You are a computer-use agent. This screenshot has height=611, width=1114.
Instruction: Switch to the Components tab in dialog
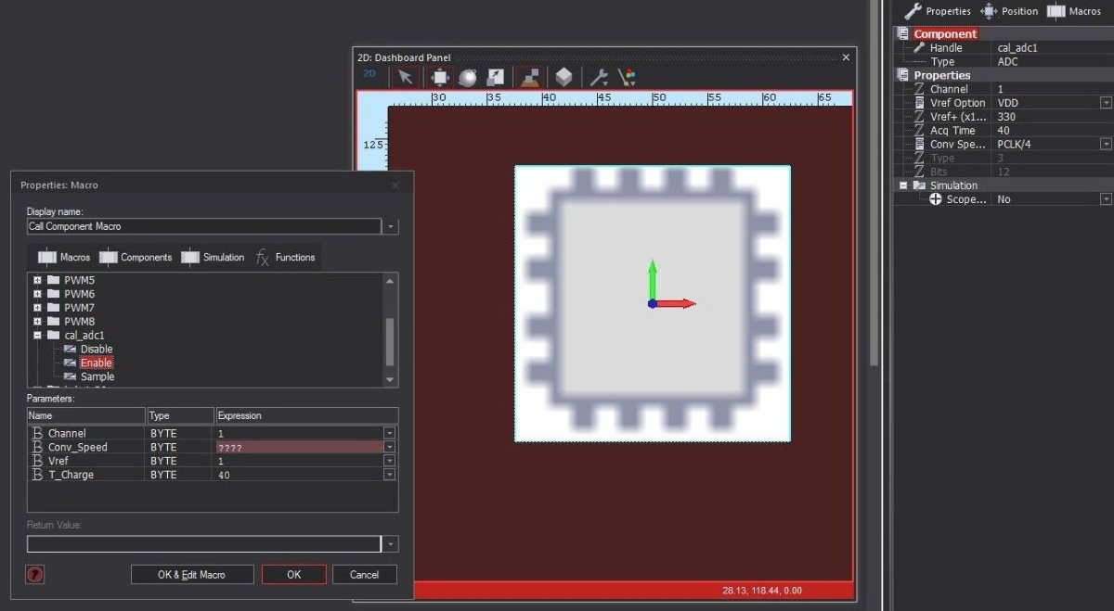click(x=136, y=257)
